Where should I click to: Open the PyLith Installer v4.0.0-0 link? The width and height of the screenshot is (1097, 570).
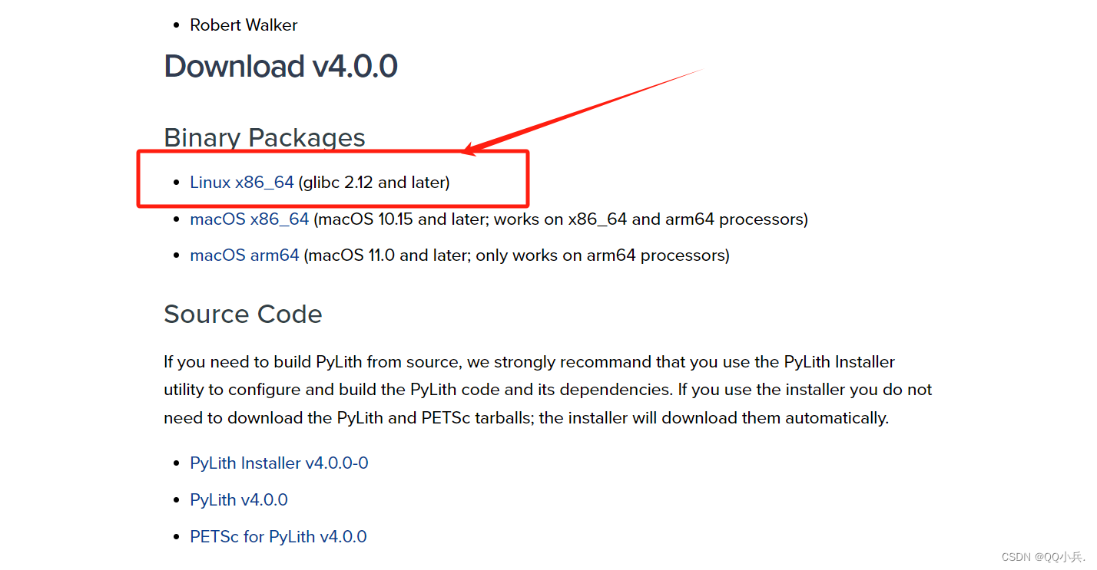279,463
